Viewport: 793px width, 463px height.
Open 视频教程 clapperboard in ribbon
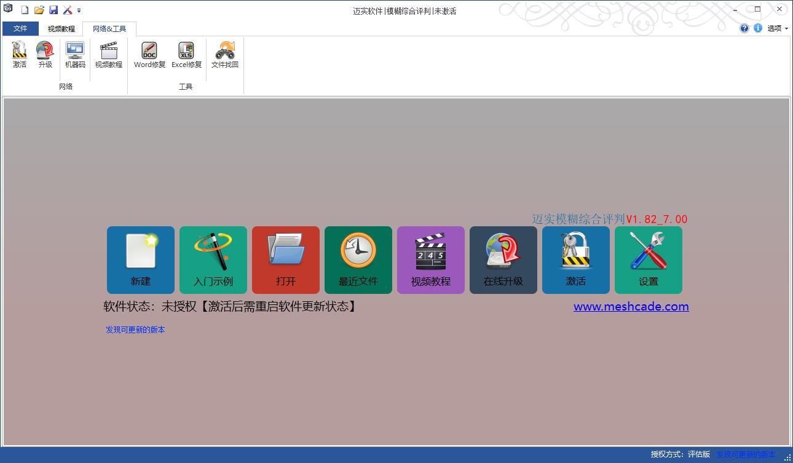coord(109,55)
